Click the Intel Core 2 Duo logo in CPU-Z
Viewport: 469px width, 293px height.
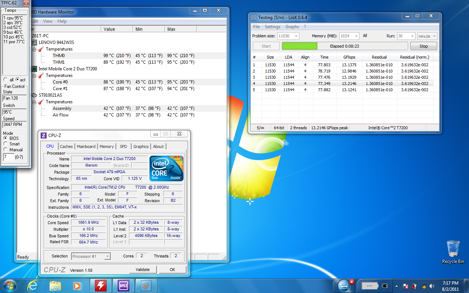coord(167,168)
